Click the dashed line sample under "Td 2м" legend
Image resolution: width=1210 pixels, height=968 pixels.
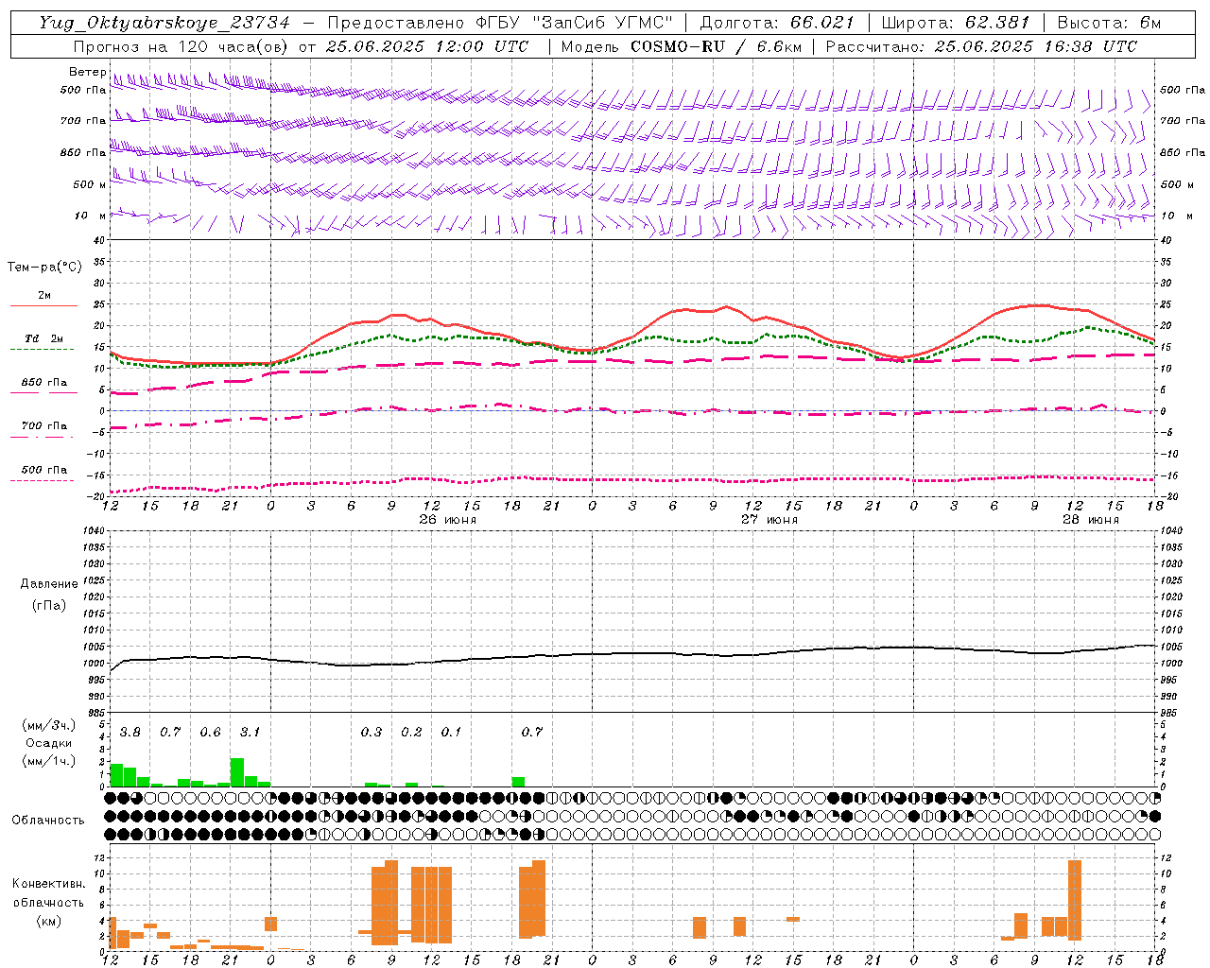click(x=42, y=349)
